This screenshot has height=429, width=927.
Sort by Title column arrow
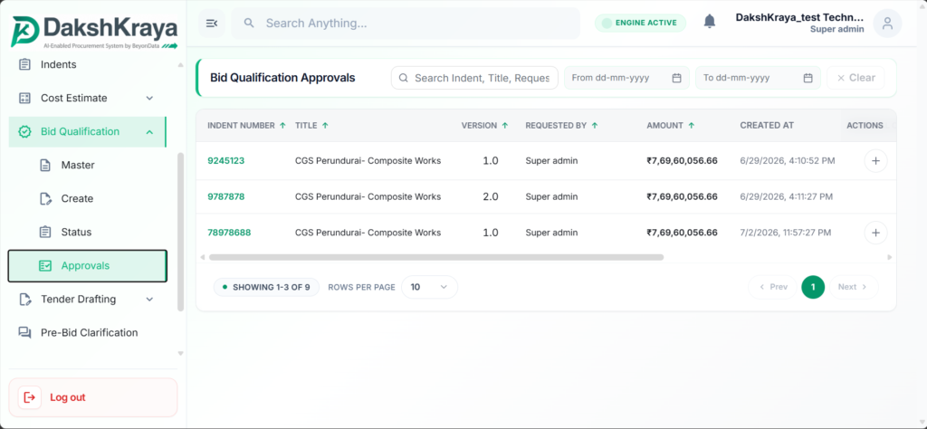pos(325,125)
